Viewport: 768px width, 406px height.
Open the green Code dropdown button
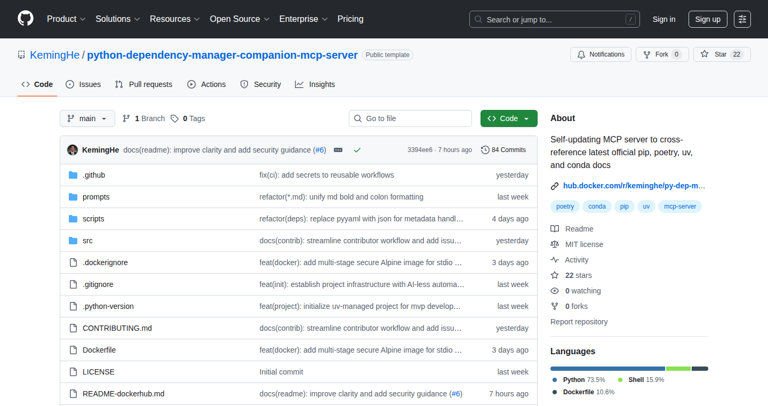click(x=509, y=118)
